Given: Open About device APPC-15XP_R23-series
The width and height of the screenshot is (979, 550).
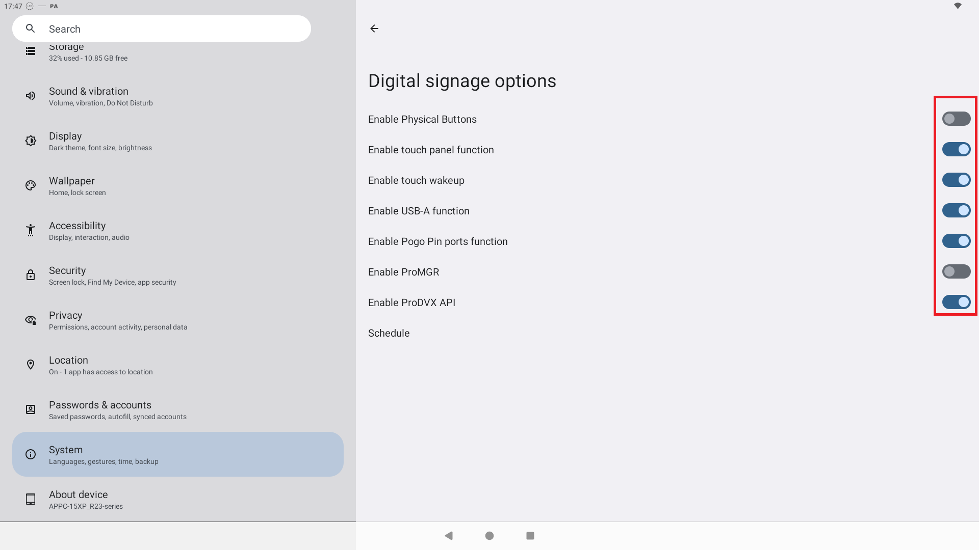Looking at the screenshot, I should [178, 499].
